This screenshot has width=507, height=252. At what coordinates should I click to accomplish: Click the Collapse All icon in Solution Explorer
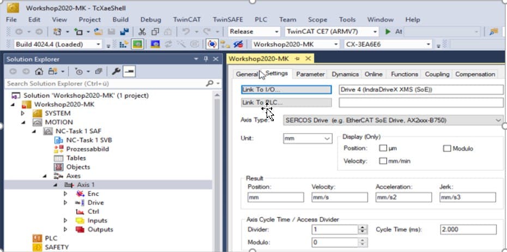[x=99, y=71]
